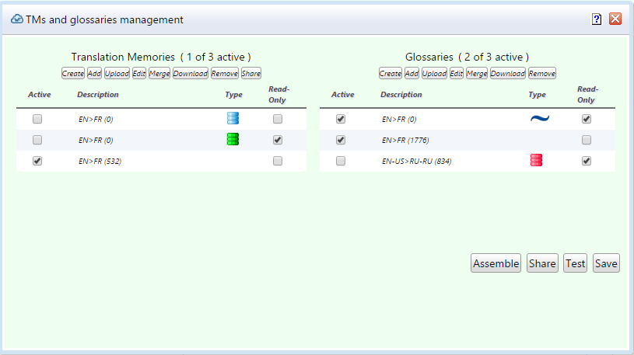Image resolution: width=634 pixels, height=355 pixels.
Task: Select the EN>FR (1776) glossary row
Action: (x=405, y=141)
